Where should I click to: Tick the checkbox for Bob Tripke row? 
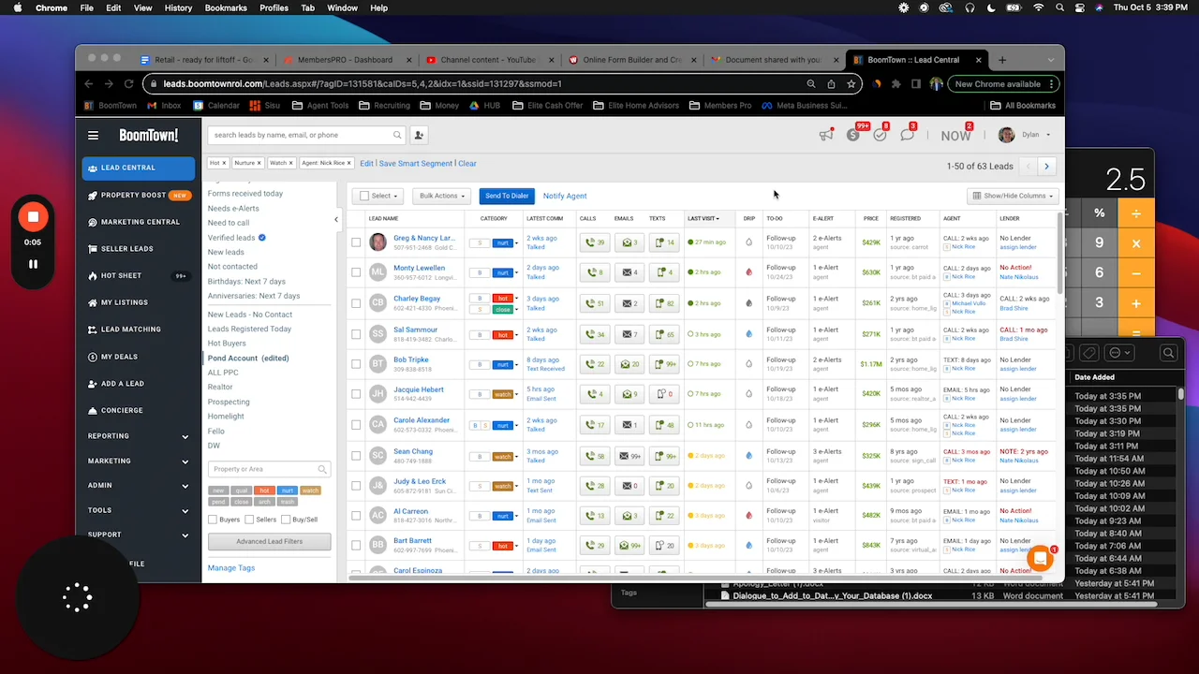pos(356,364)
